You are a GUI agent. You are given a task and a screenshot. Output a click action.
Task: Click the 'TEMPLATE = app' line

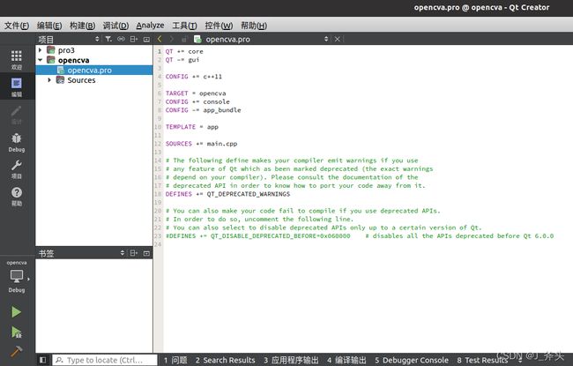(192, 127)
